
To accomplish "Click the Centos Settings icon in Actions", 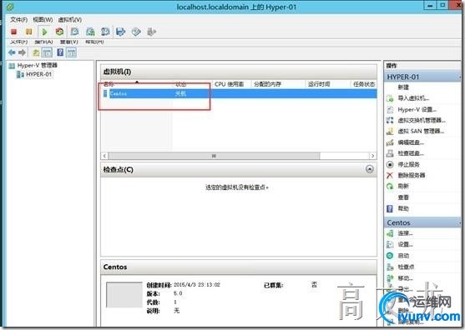I will click(x=390, y=244).
